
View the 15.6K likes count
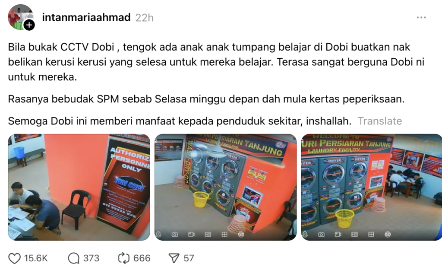click(x=36, y=258)
